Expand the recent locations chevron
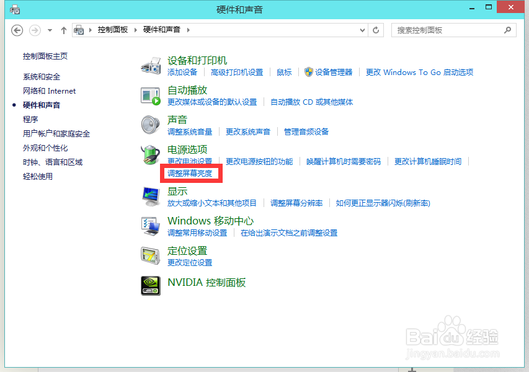Image resolution: width=529 pixels, height=372 pixels. tap(49, 29)
